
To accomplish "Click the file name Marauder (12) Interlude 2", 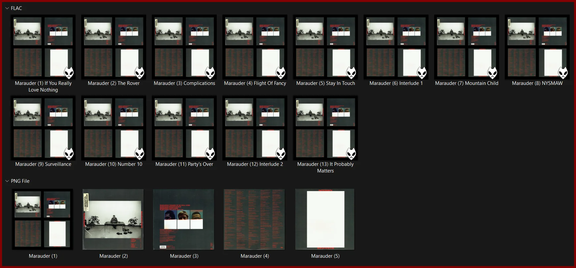I will 255,164.
